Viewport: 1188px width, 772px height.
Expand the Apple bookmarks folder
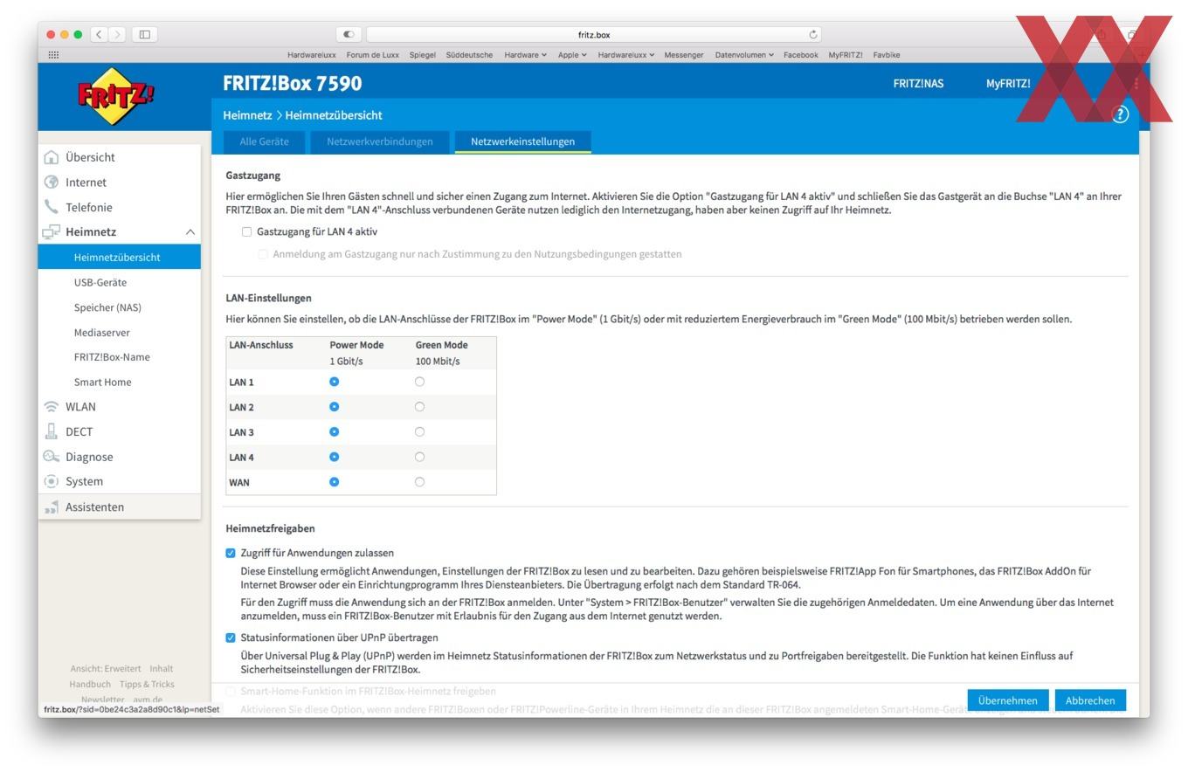(x=572, y=55)
